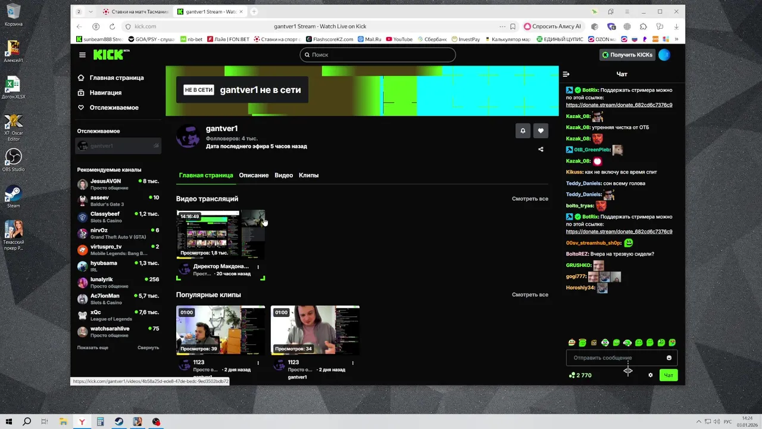Open the FlashscoreKZ.com bookmark

(x=329, y=39)
